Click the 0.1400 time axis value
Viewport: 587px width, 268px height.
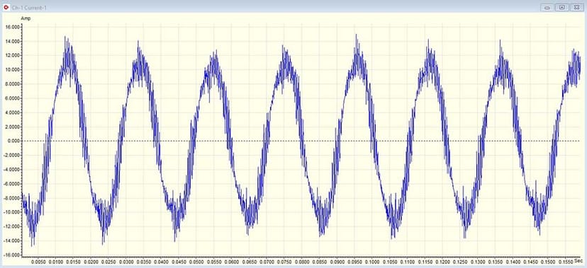coord(513,262)
